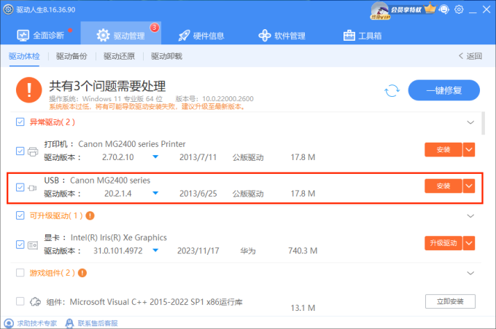
Task: Switch to 驱动体检 sub-tab
Action: coord(24,56)
